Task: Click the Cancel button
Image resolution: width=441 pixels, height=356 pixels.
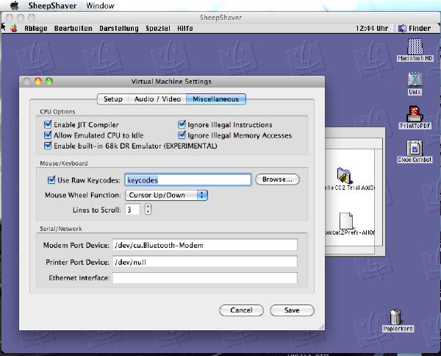Action: point(241,310)
